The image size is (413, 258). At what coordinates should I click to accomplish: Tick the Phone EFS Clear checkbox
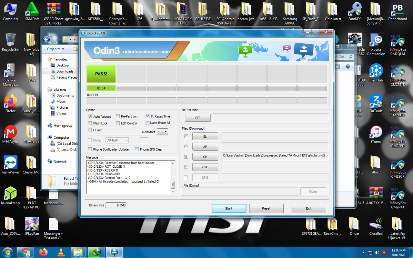(x=137, y=149)
